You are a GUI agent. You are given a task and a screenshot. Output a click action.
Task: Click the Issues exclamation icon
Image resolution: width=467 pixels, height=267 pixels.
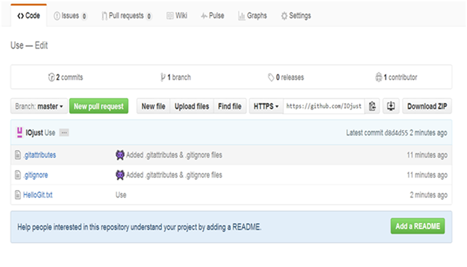point(57,16)
